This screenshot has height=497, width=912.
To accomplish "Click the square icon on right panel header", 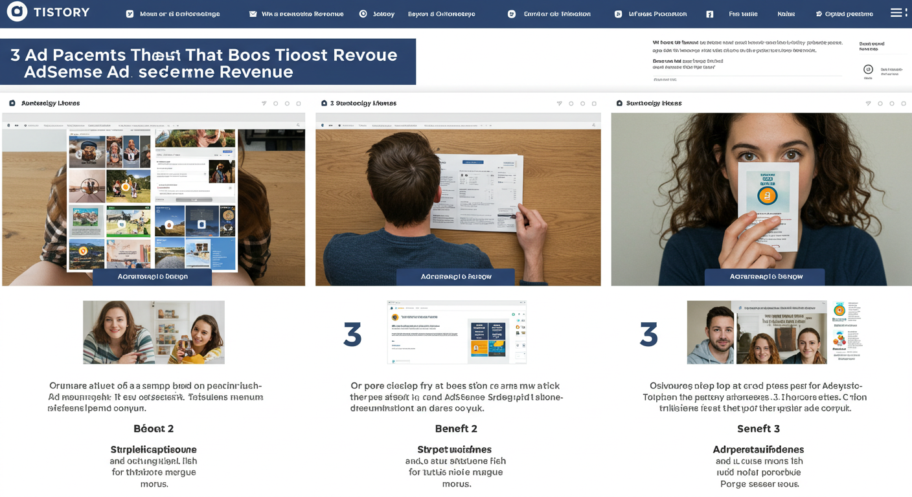I will (904, 104).
